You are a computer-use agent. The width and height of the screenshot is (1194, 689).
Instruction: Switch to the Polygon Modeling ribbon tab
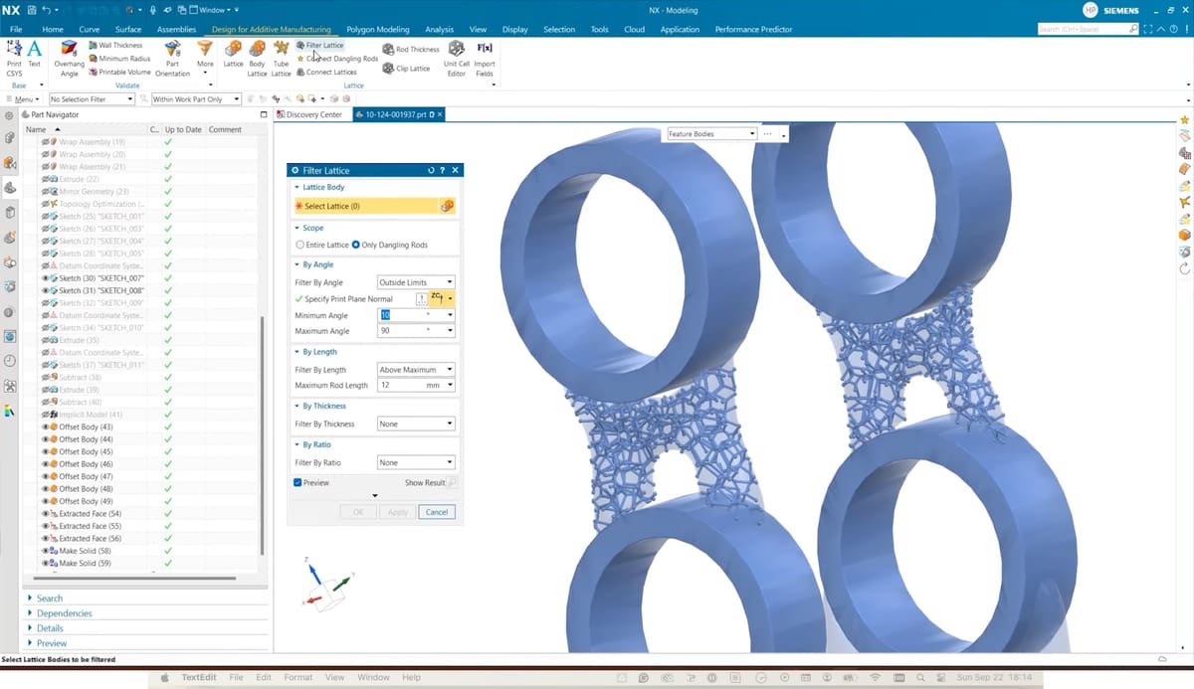377,30
